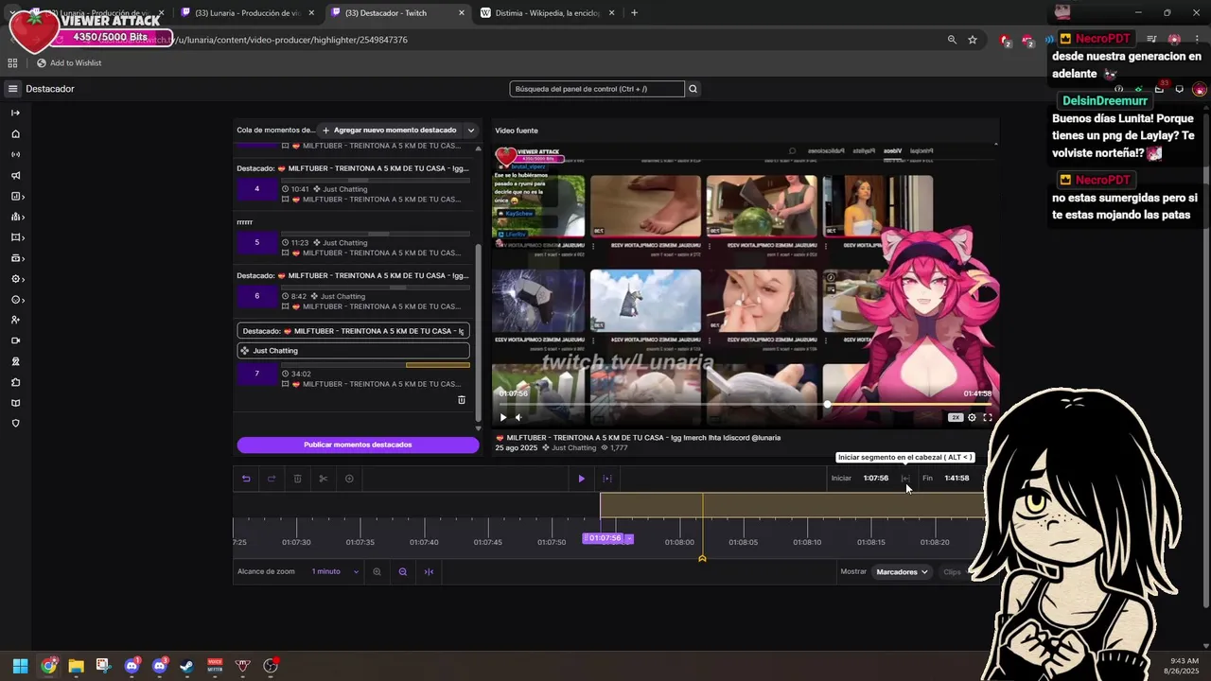Click the Add to Wishlist bookmark
Image resolution: width=1211 pixels, height=681 pixels.
pyautogui.click(x=69, y=63)
